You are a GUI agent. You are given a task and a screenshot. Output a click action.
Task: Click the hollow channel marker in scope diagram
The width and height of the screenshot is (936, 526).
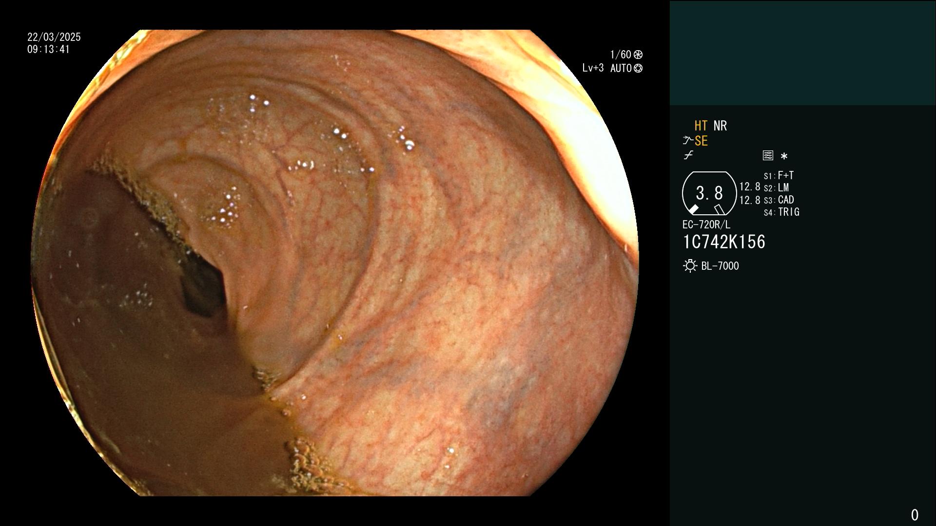[719, 209]
